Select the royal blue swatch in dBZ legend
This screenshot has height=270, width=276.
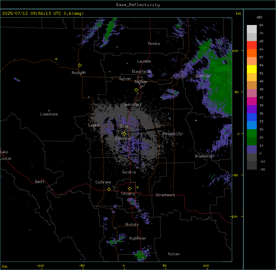[x=252, y=117]
